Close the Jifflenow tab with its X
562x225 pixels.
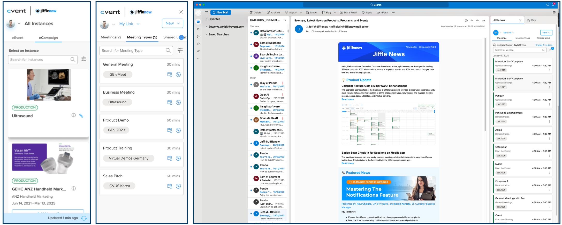click(x=520, y=20)
